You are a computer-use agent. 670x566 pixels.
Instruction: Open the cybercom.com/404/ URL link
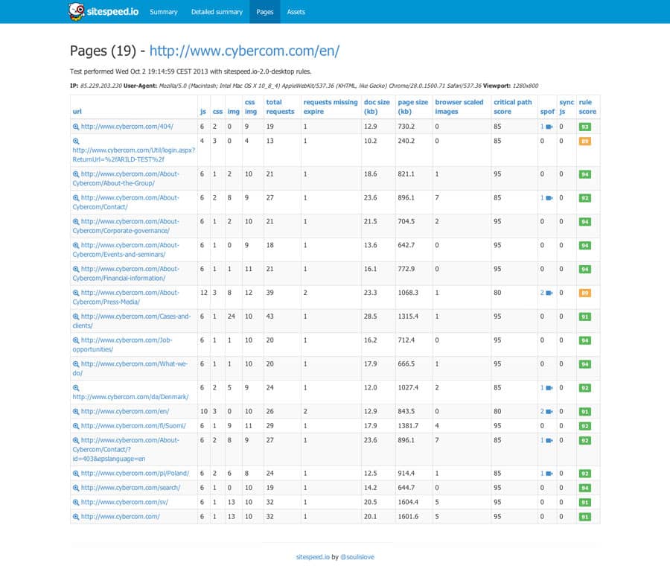[x=127, y=127]
